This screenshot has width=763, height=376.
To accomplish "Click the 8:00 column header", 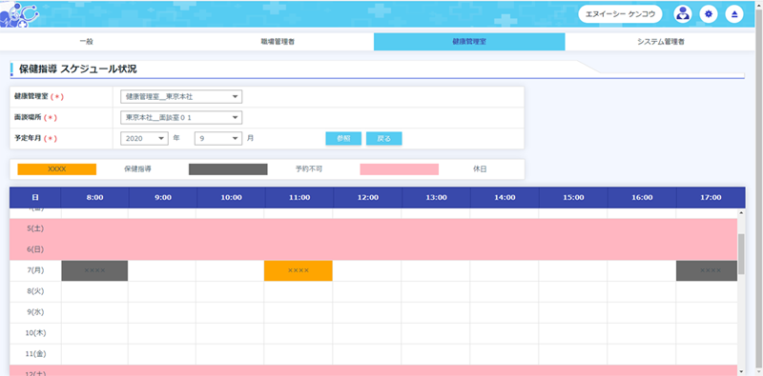I will (94, 198).
